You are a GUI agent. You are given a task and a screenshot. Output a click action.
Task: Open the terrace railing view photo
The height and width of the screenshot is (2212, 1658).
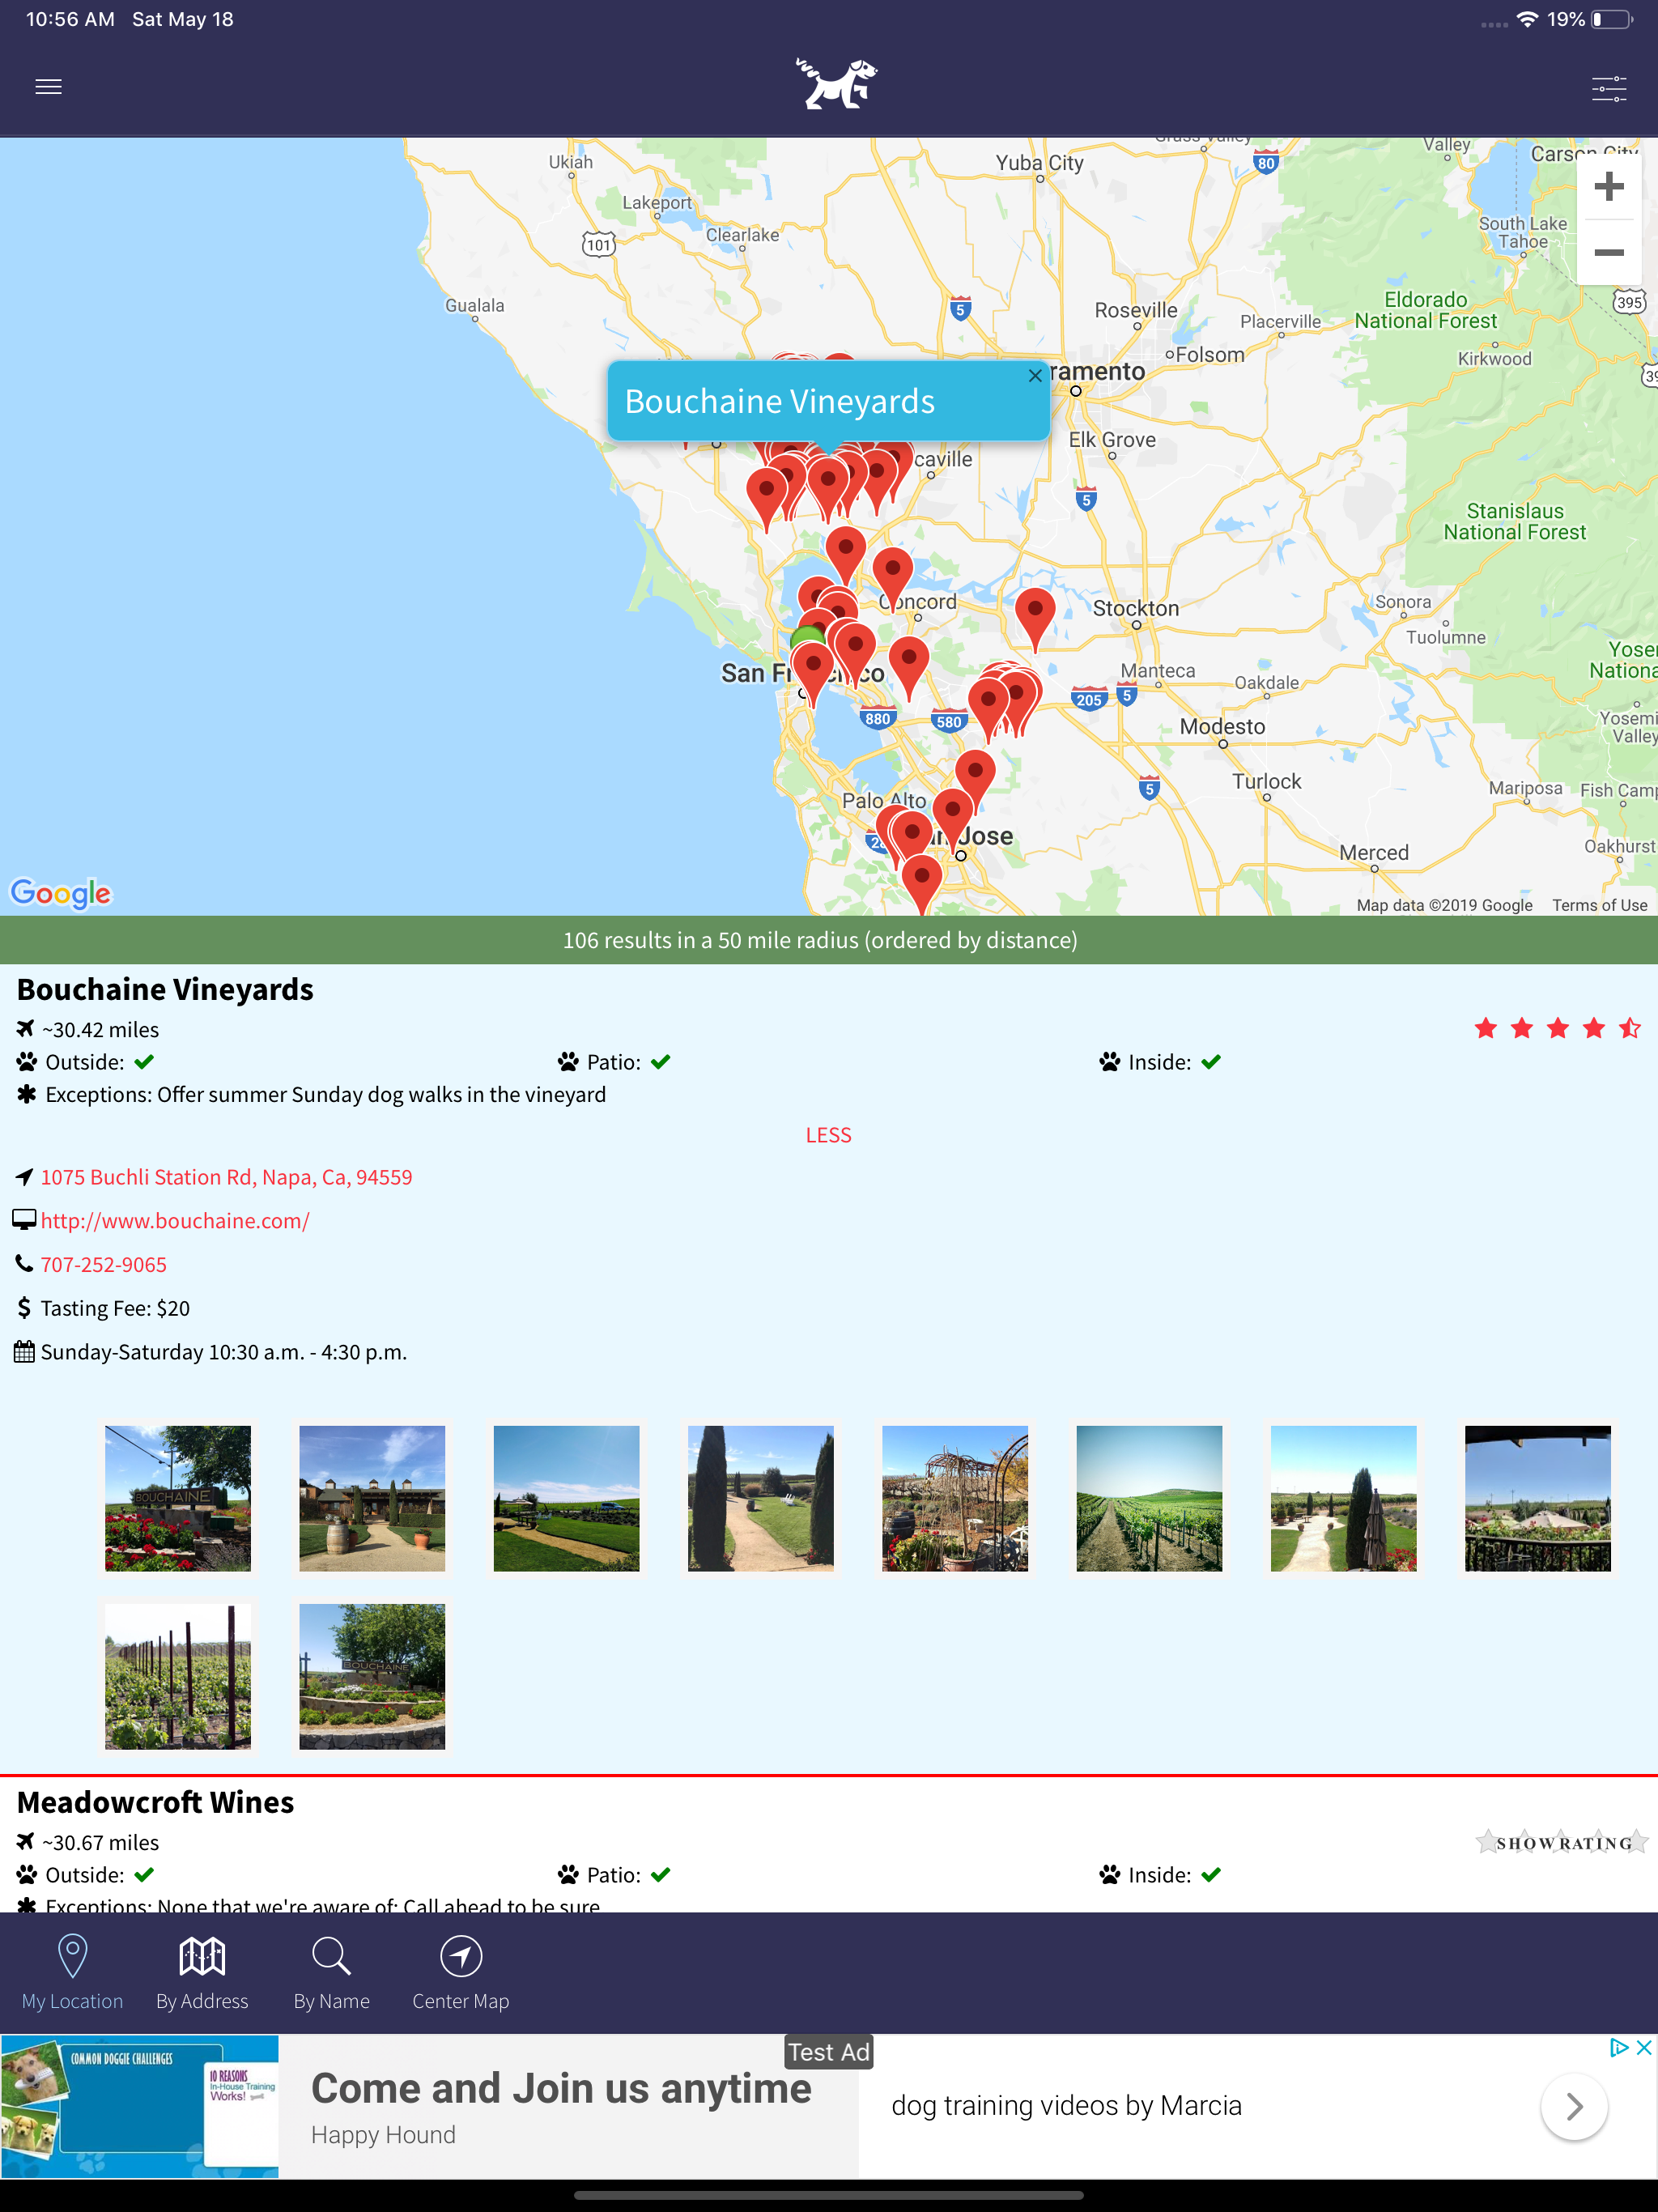[x=1538, y=1498]
